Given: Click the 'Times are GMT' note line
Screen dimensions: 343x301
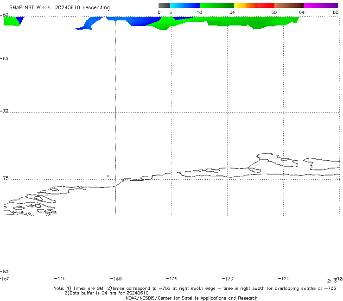Looking at the screenshot, I should tap(195, 288).
